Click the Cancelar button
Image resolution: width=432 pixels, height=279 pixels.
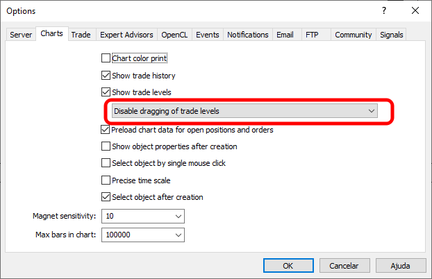344,266
